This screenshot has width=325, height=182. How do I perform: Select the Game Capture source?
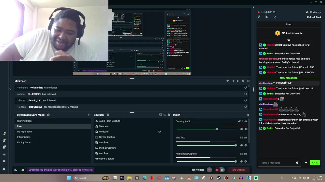pos(132,158)
